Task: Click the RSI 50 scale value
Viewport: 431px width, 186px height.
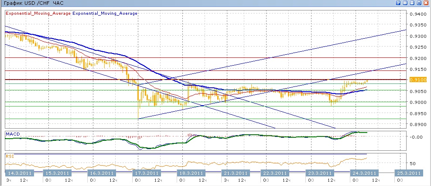Action: coord(413,163)
